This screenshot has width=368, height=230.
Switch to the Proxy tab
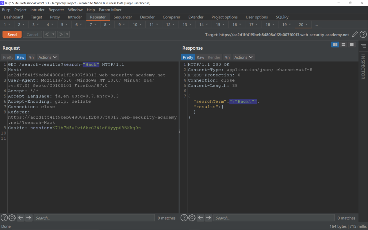[x=55, y=17]
